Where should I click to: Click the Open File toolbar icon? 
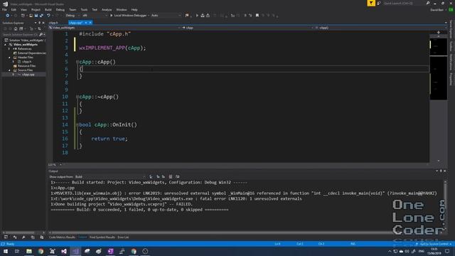[x=31, y=16]
